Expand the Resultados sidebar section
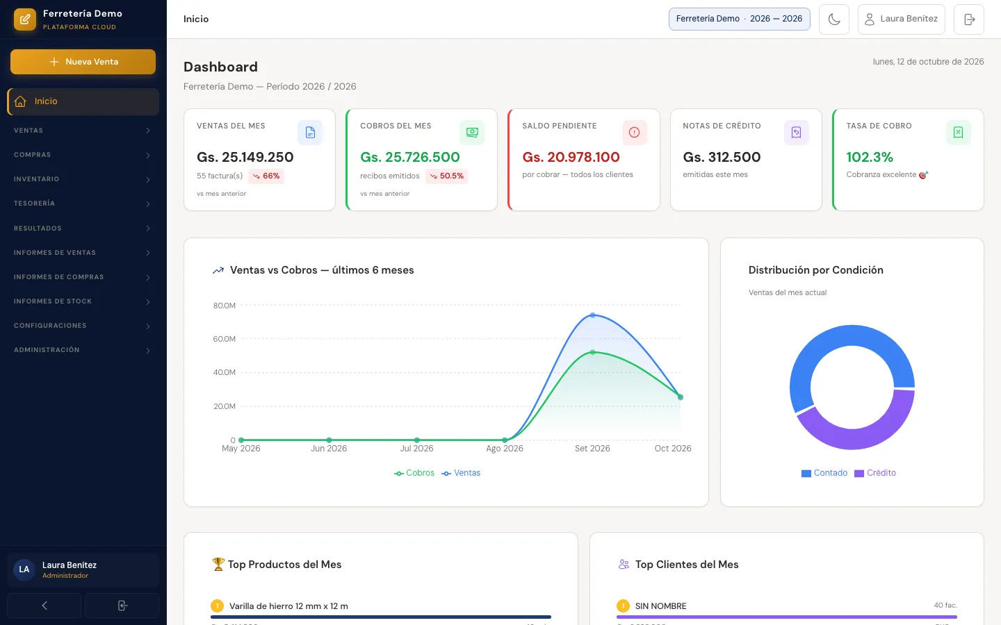Screen dimensions: 1001x625 83,228
